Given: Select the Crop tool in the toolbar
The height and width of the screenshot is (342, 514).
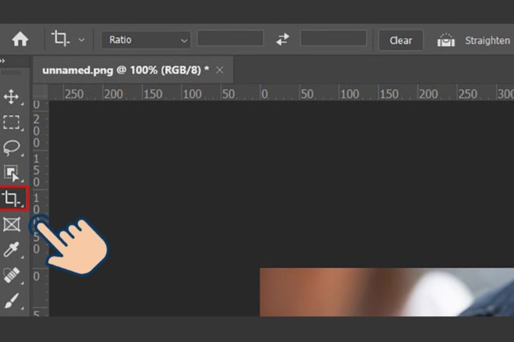Looking at the screenshot, I should tap(11, 198).
